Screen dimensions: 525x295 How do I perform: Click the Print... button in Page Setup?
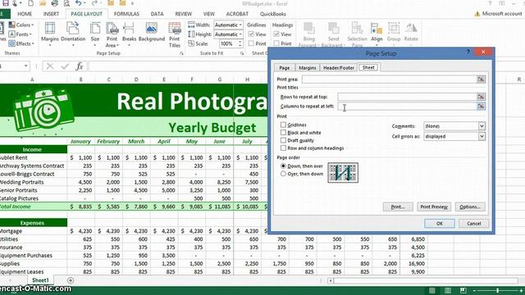pos(398,206)
